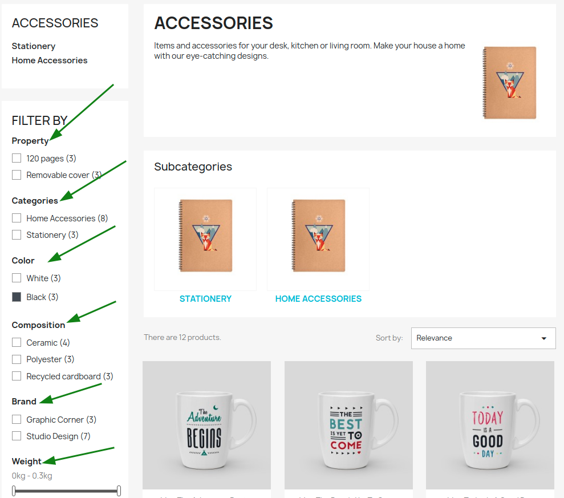Select the White color filter box
The width and height of the screenshot is (564, 498).
pos(17,278)
